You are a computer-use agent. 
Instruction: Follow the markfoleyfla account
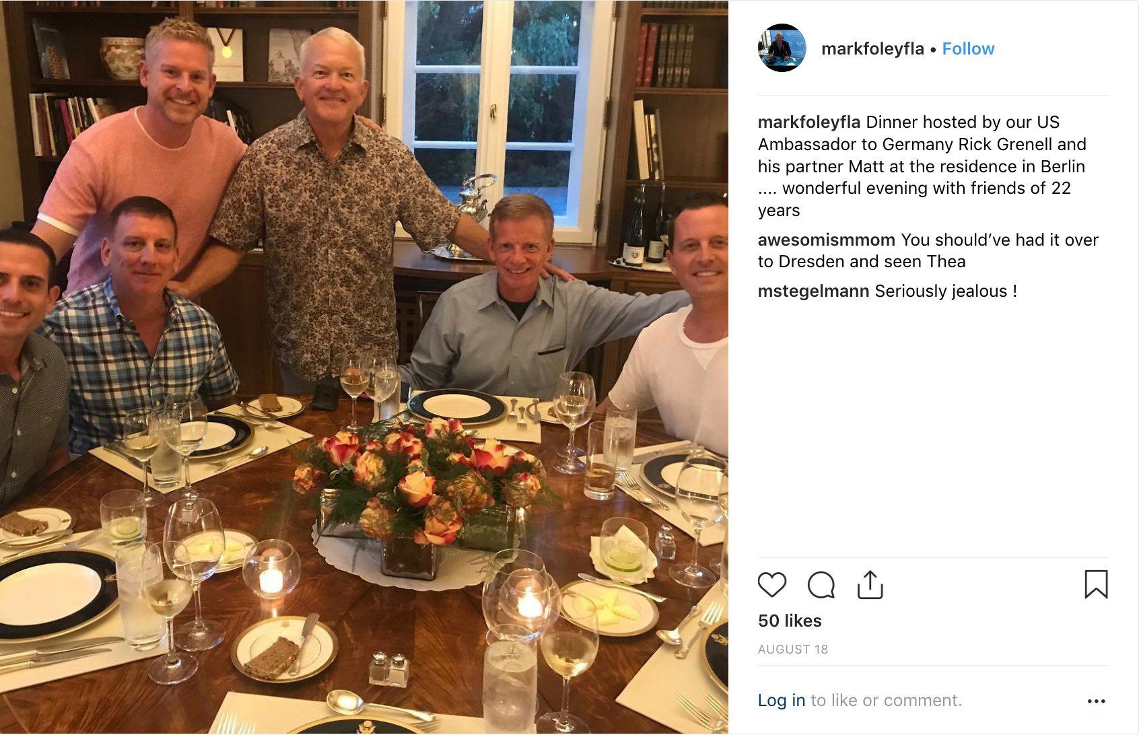968,48
